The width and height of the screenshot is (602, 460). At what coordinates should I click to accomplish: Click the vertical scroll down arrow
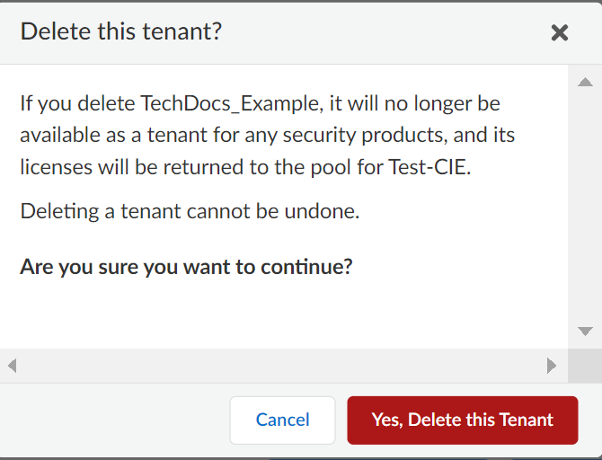(585, 331)
